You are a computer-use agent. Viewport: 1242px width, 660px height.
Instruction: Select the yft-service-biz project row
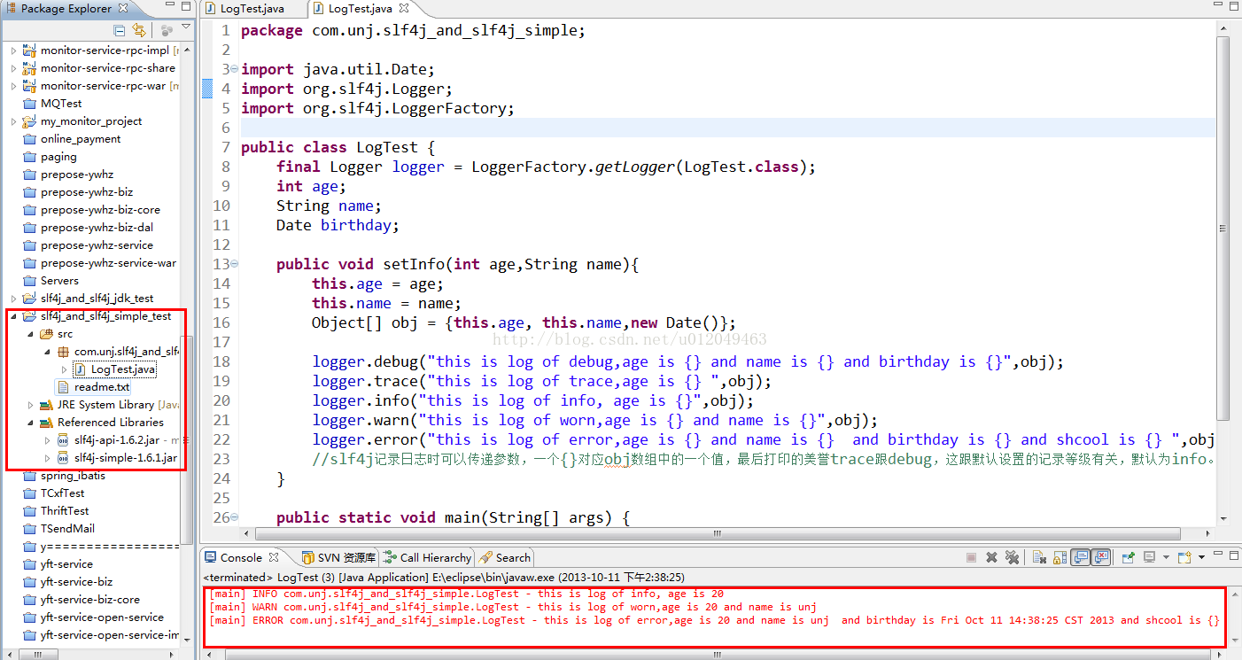[x=76, y=582]
